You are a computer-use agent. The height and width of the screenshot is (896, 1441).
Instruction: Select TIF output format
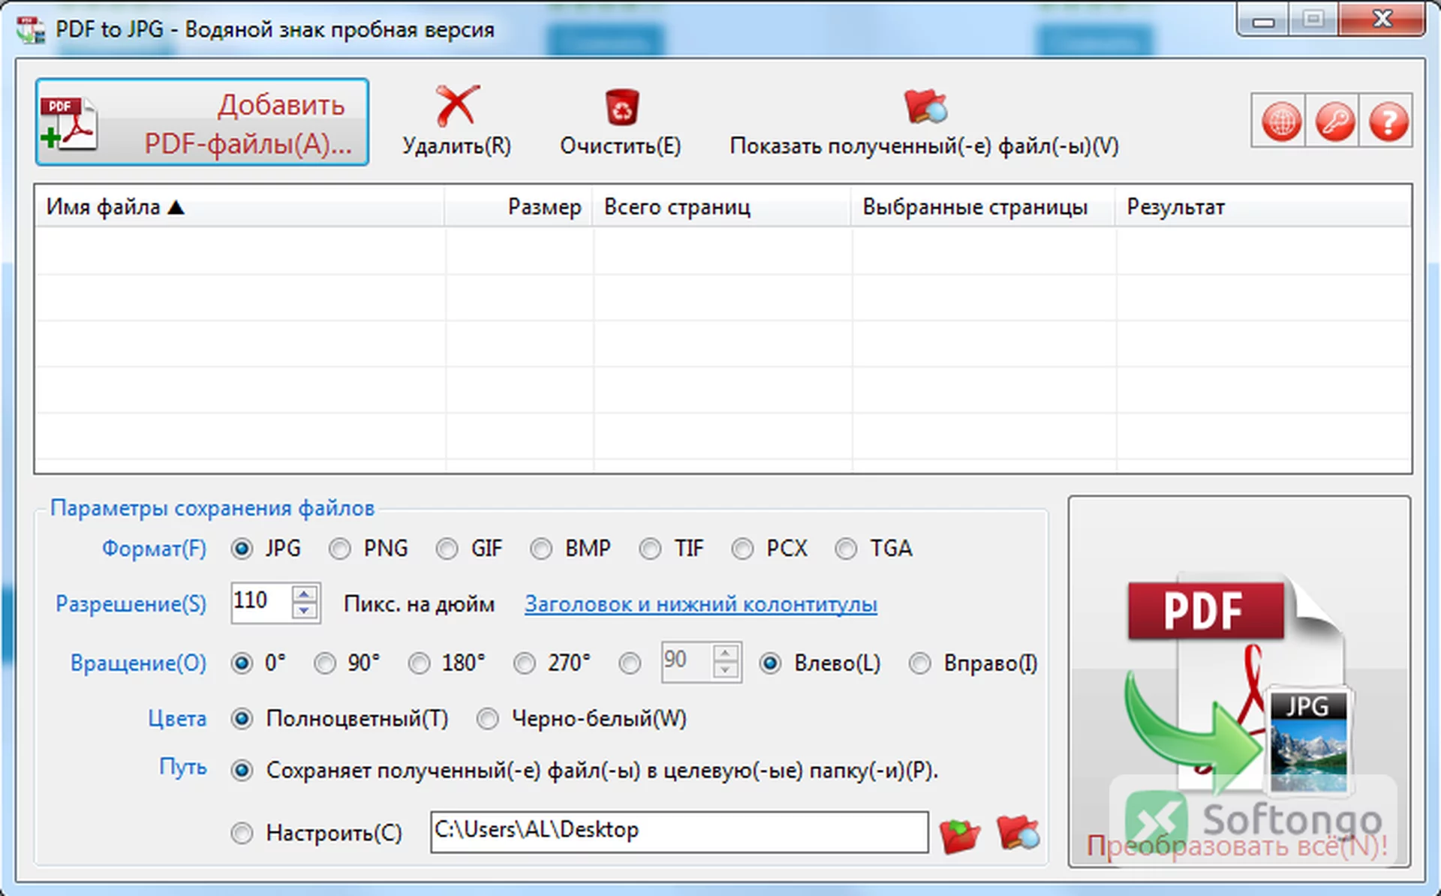click(x=650, y=549)
